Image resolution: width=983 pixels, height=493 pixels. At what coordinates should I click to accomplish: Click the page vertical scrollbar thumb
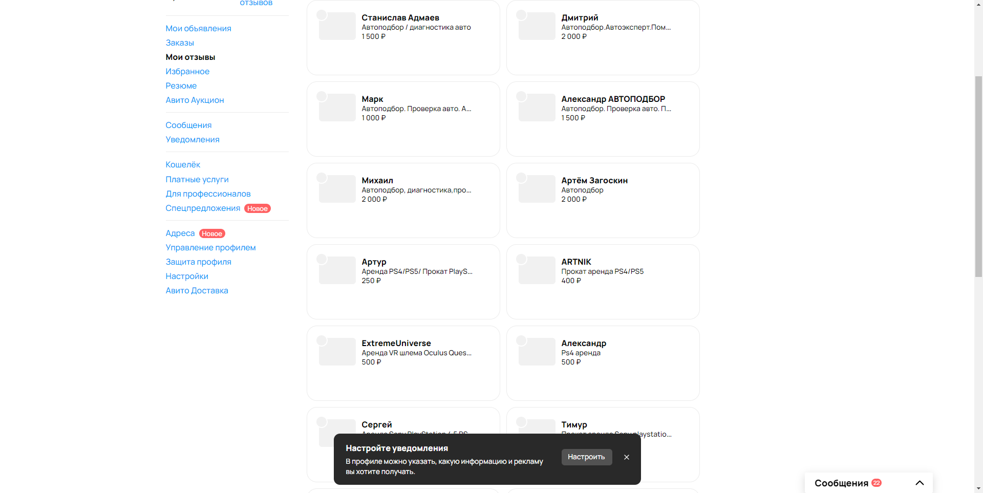coord(978,177)
